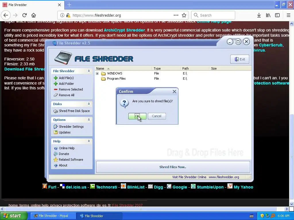Open Shredder Settings icon
The height and width of the screenshot is (220, 294).
(x=56, y=127)
